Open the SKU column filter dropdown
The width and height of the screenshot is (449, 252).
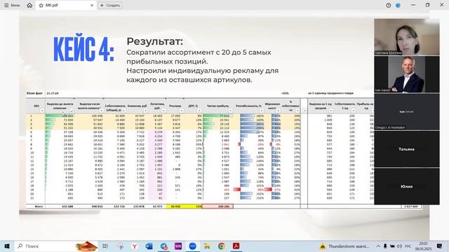click(42, 111)
